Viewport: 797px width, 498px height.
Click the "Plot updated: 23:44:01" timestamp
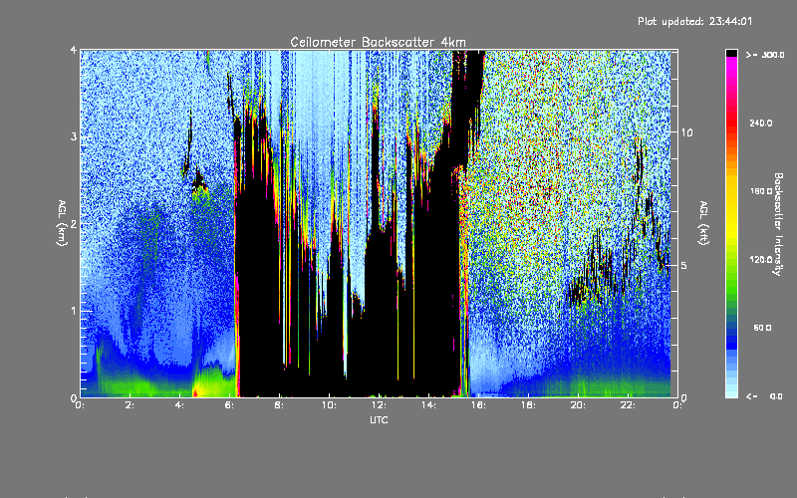(694, 21)
